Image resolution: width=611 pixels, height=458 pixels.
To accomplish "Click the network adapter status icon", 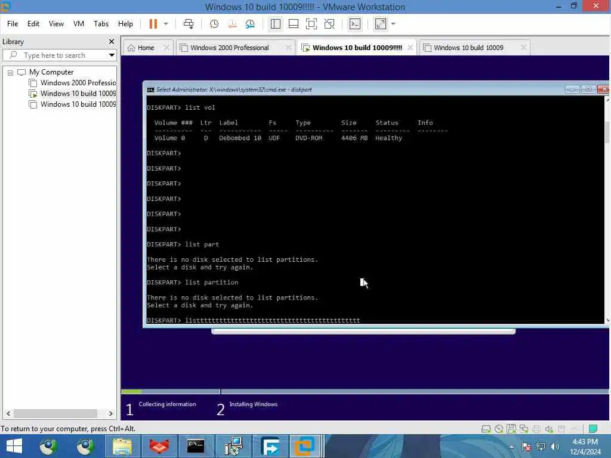I will 524,429.
